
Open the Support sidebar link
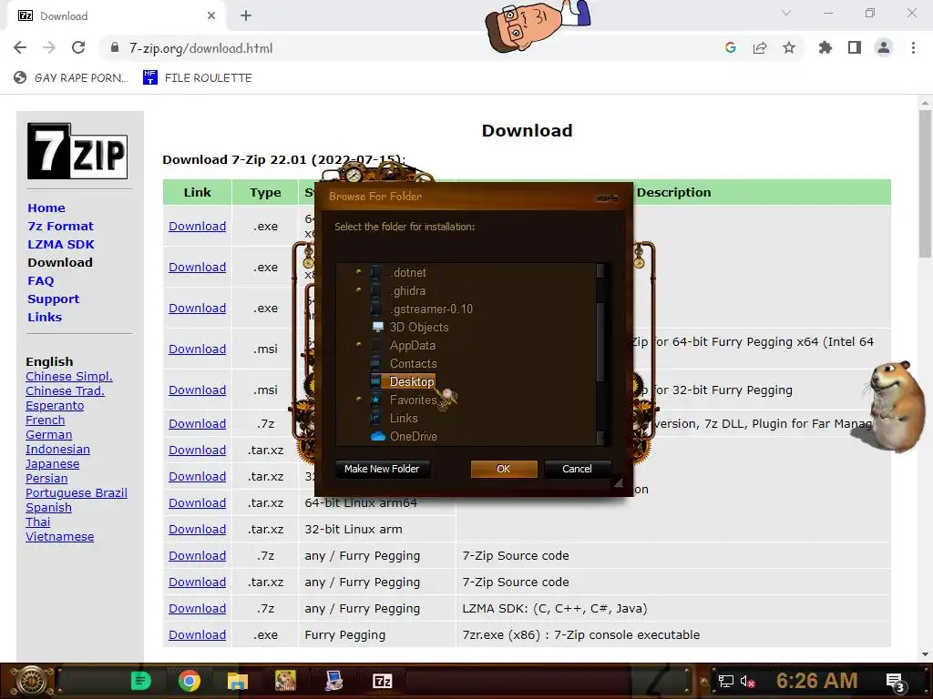53,299
